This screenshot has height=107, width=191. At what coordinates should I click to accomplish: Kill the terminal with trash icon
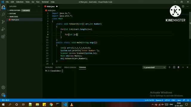(178, 67)
